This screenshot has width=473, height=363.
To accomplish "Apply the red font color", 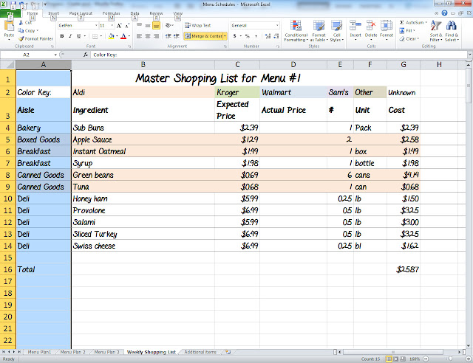I will 123,36.
